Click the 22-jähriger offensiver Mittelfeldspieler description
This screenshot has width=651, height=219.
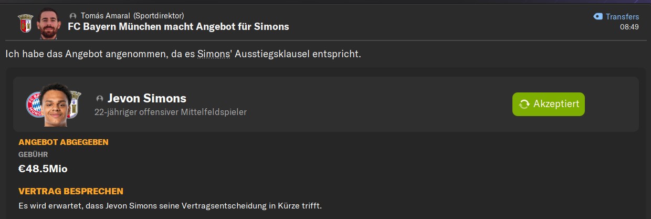pos(171,112)
